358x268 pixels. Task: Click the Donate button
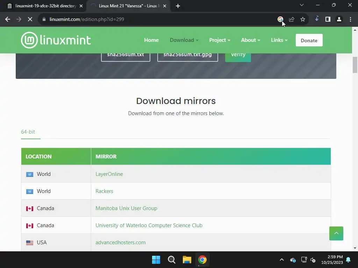(x=309, y=40)
